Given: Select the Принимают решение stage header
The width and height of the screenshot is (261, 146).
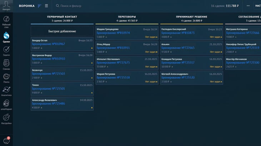Looking at the screenshot, I should [192, 17].
